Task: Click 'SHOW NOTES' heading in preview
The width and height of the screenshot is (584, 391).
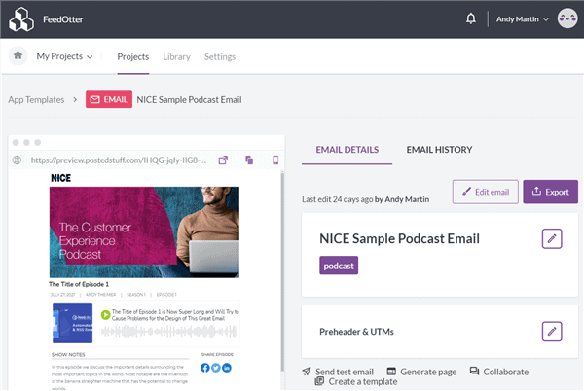Action: tap(68, 355)
